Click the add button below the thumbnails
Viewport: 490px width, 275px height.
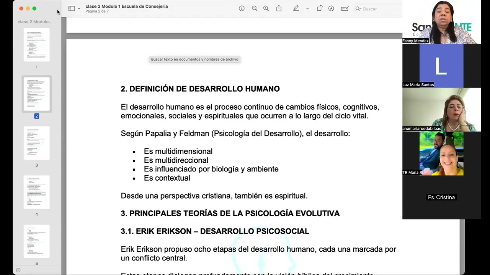click(18, 270)
